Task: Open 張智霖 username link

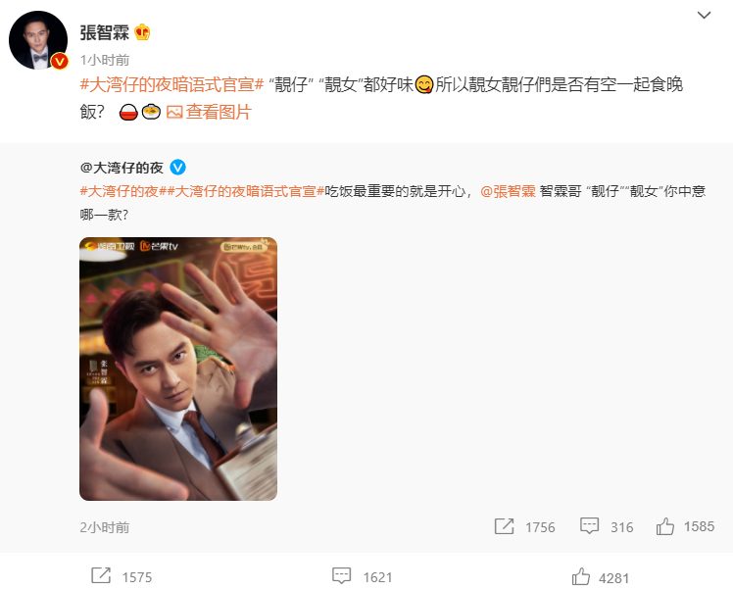Action: pyautogui.click(x=104, y=32)
